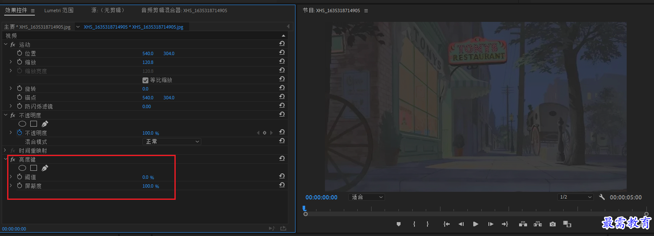The image size is (654, 236).
Task: Collapse the 运动 motion section
Action: [x=5, y=44]
